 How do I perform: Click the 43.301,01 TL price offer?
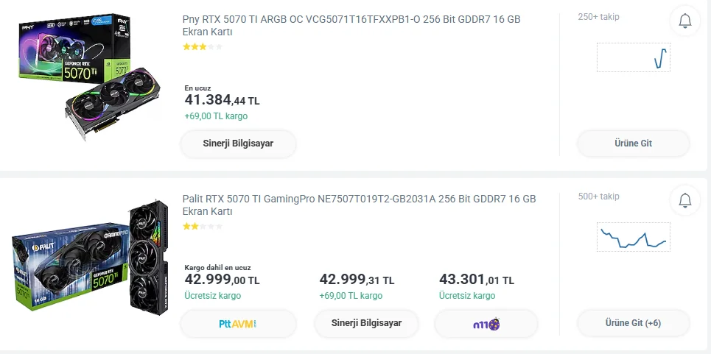[476, 280]
